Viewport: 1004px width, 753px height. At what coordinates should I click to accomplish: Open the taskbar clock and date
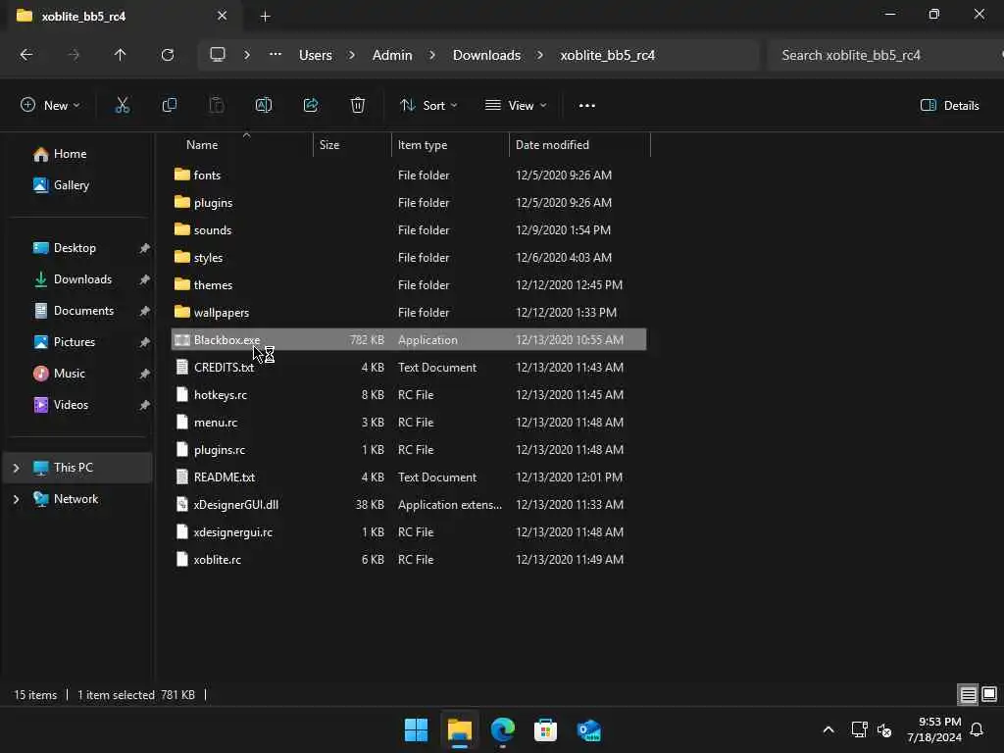[x=934, y=729]
